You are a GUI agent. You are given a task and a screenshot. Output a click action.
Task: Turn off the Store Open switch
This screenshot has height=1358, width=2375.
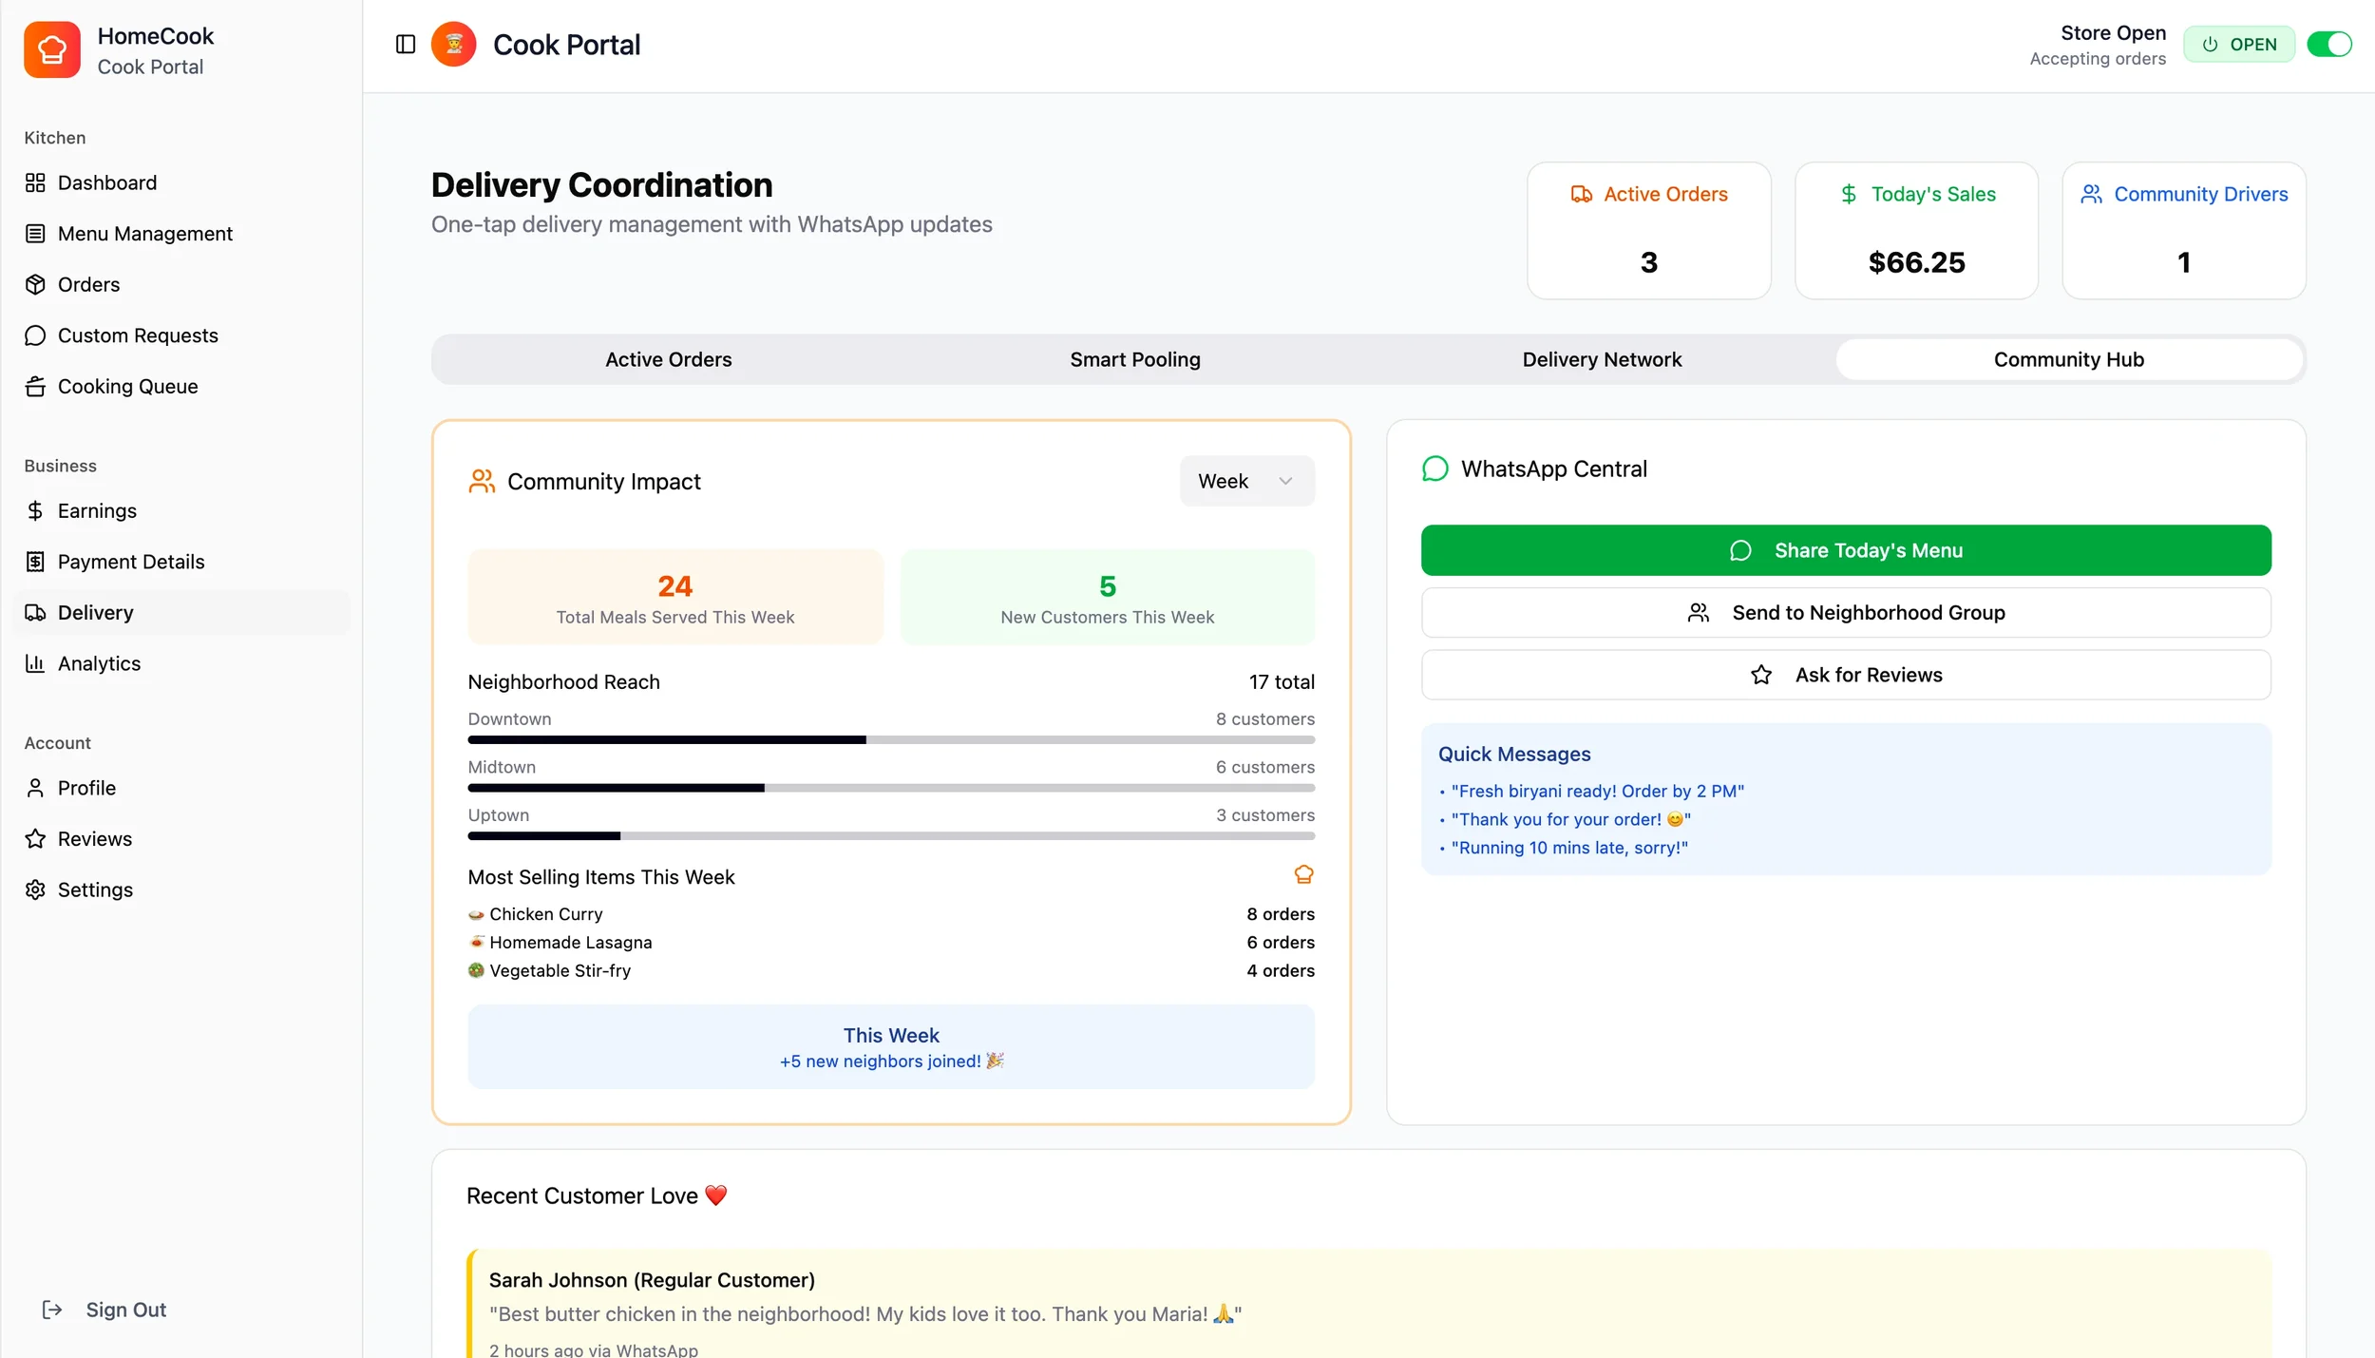click(2328, 45)
